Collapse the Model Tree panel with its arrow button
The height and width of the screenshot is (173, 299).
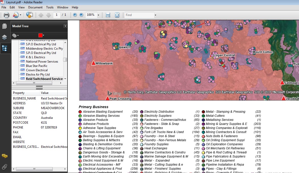65,26
